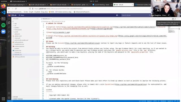181x102 pixels.
Task: Select the README.md editor tab
Action: click(46, 19)
